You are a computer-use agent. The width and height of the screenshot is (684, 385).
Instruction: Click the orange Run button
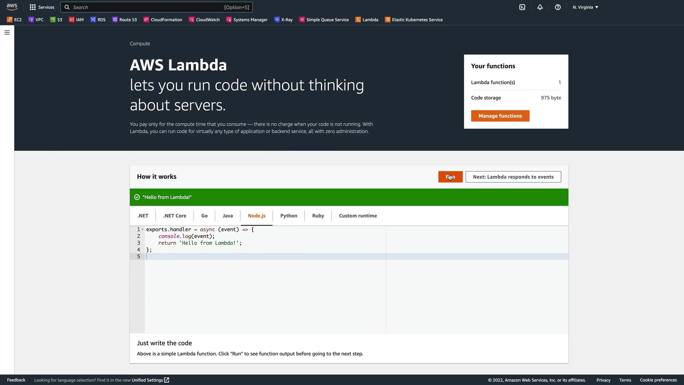450,177
